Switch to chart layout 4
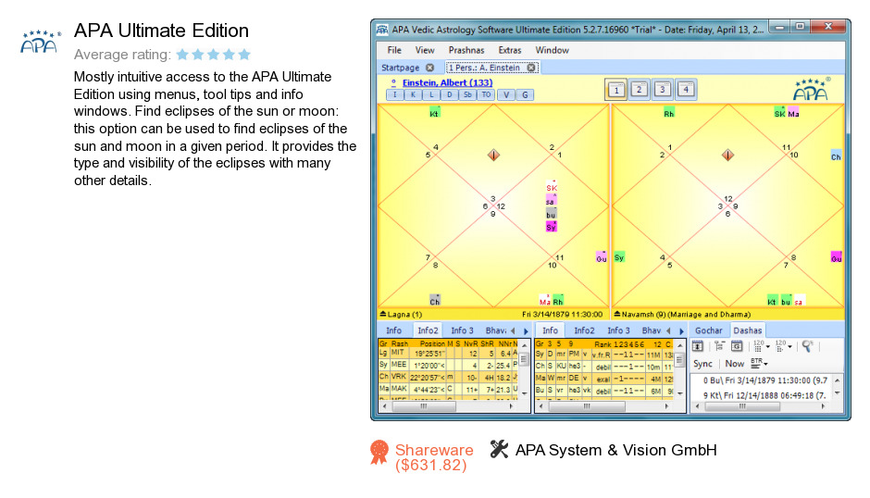This screenshot has height=498, width=870. pyautogui.click(x=686, y=89)
